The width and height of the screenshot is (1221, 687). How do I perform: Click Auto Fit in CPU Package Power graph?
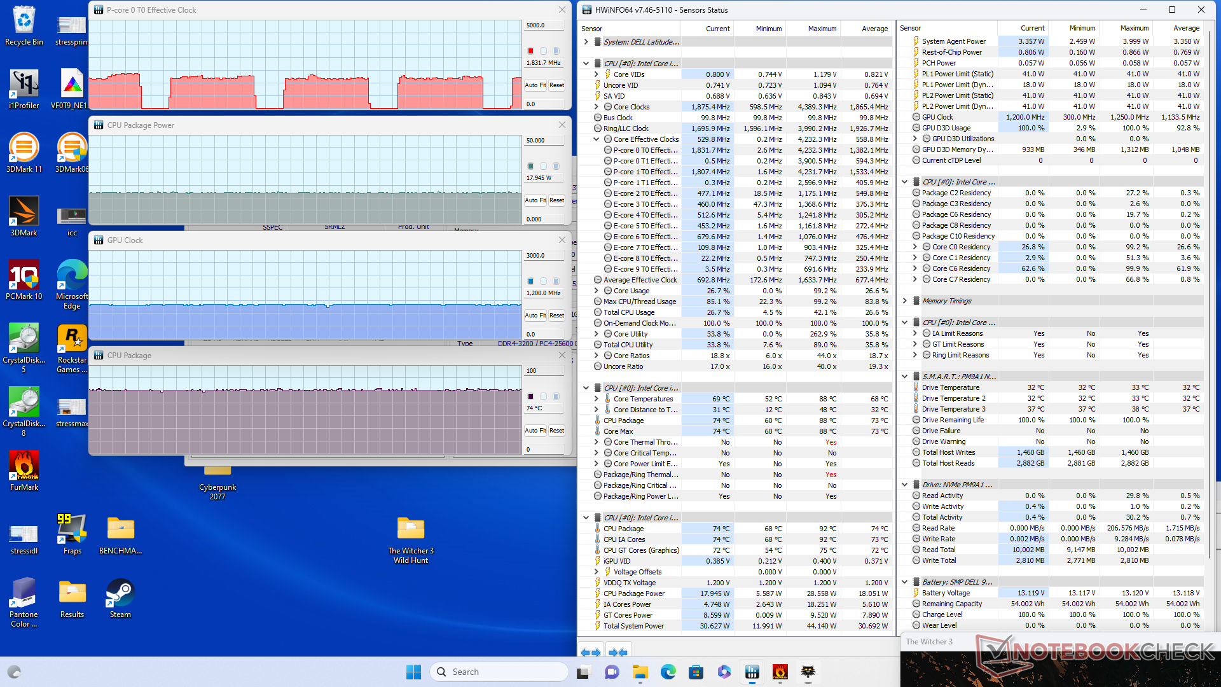tap(535, 200)
